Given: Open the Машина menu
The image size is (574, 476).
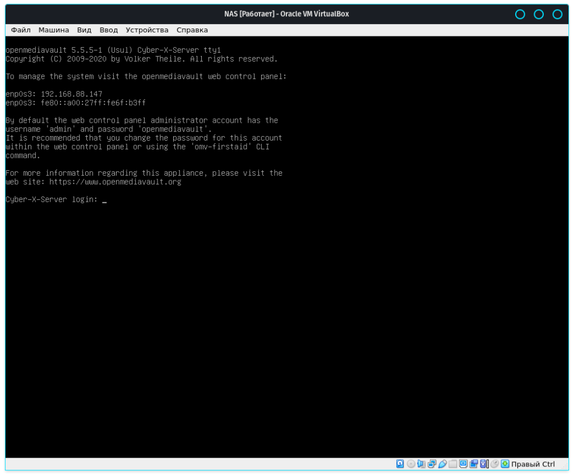Looking at the screenshot, I should pyautogui.click(x=53, y=30).
